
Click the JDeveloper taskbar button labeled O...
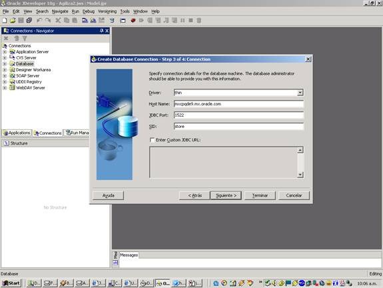pyautogui.click(x=163, y=283)
